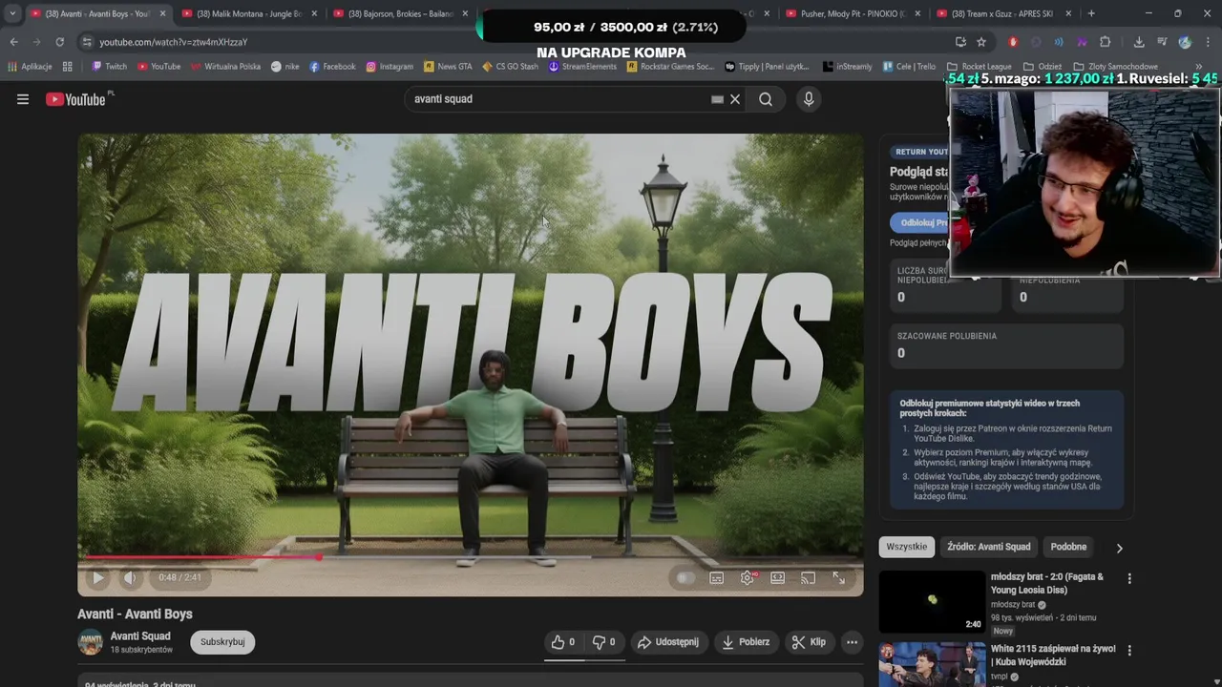Open the Twitch bookmark
Viewport: 1222px width, 687px height.
click(x=109, y=67)
